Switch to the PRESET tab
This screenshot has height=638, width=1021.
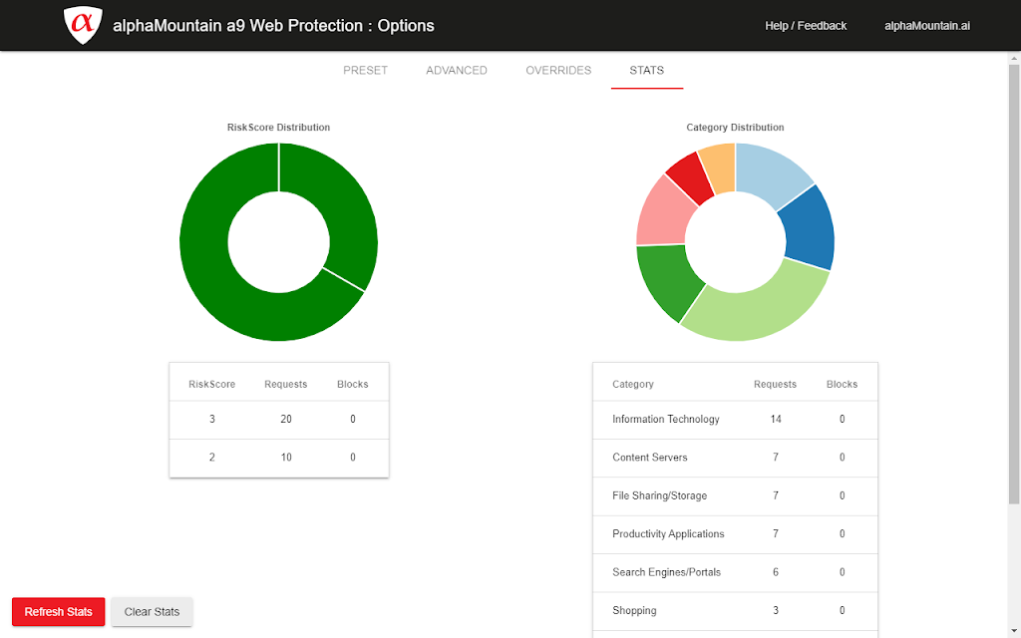point(365,71)
